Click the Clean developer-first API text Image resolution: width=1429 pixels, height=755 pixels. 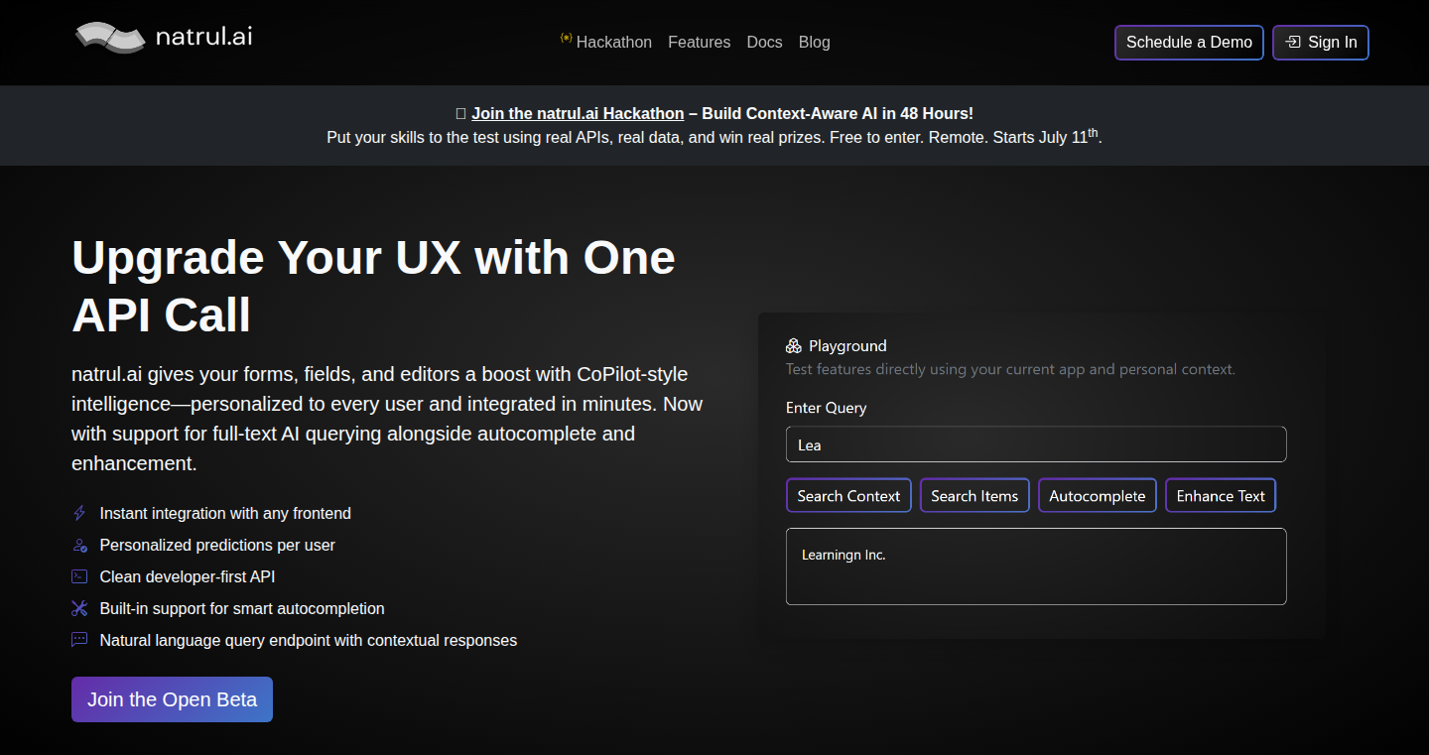188,577
